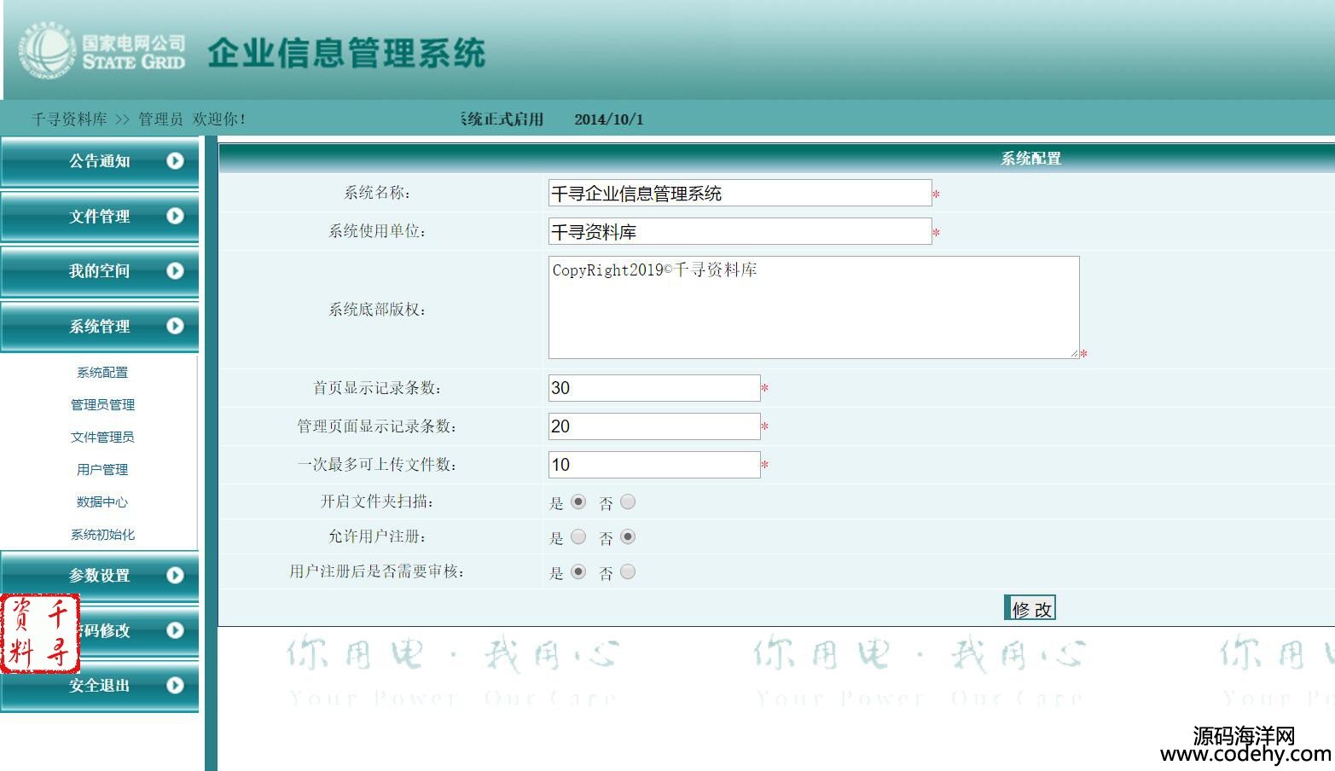The image size is (1335, 771).
Task: Click arrow icon beside 公告通知
Action: click(175, 160)
